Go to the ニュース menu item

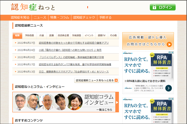pyautogui.click(x=40, y=18)
